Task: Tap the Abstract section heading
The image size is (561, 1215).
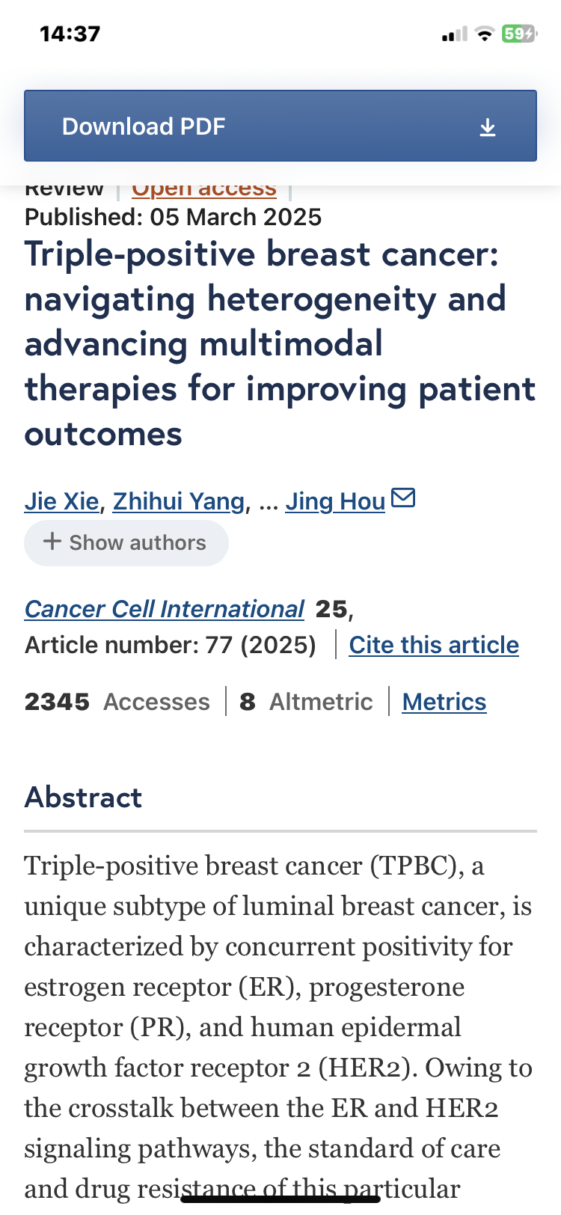Action: (x=83, y=798)
